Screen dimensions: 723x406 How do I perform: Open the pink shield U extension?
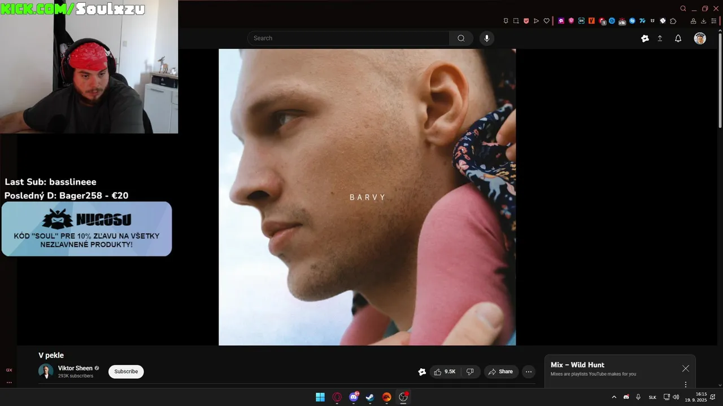[571, 21]
